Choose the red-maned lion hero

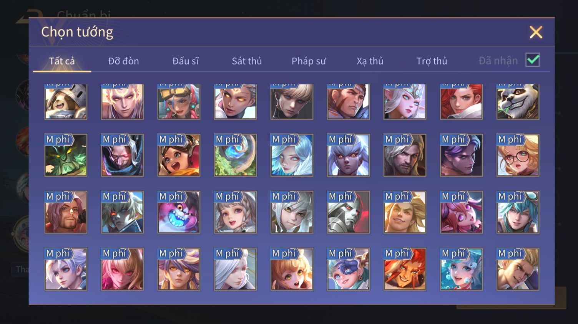tap(405, 269)
